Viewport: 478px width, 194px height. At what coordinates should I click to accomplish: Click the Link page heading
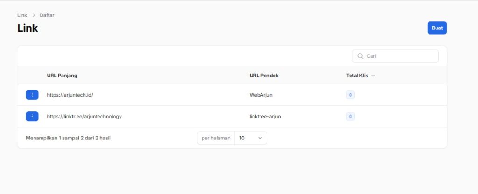click(x=28, y=28)
